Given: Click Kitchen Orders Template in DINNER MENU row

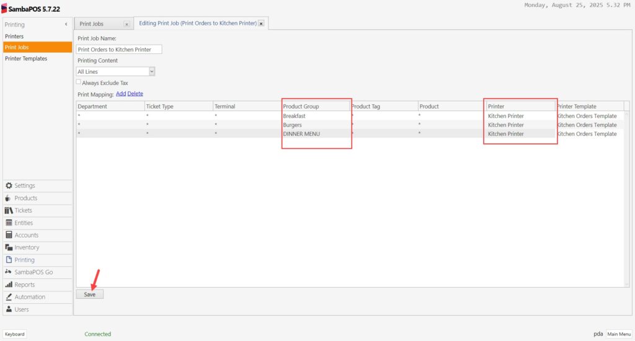Looking at the screenshot, I should [590, 134].
